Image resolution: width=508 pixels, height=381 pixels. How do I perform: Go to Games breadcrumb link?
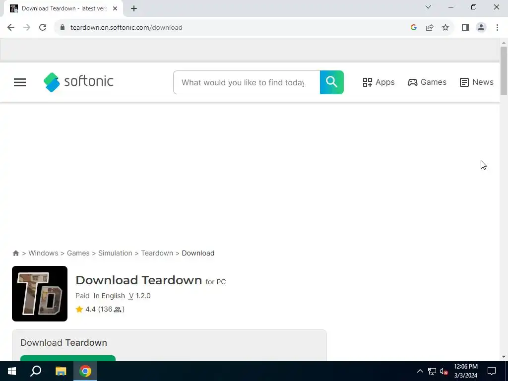[x=78, y=253]
